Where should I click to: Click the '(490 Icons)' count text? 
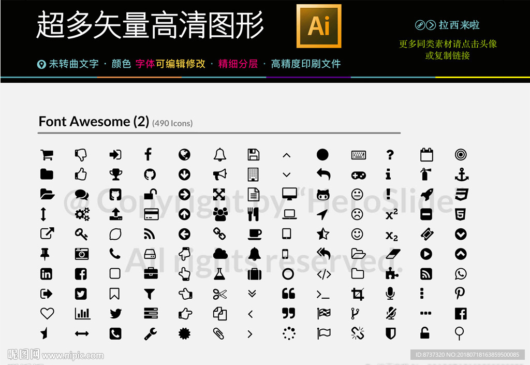pyautogui.click(x=172, y=123)
